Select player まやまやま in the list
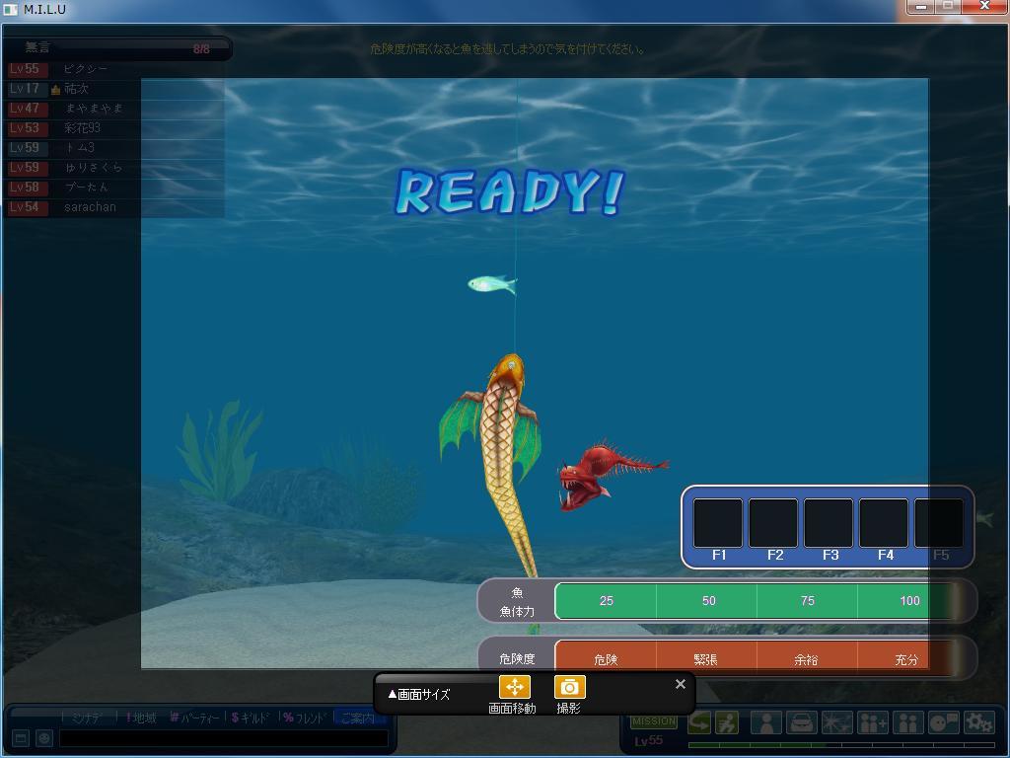This screenshot has height=758, width=1010. pyautogui.click(x=115, y=109)
